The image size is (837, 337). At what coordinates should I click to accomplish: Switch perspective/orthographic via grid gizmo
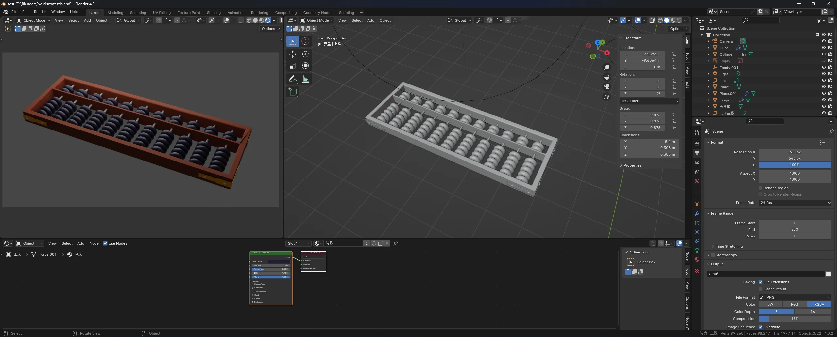(x=607, y=97)
